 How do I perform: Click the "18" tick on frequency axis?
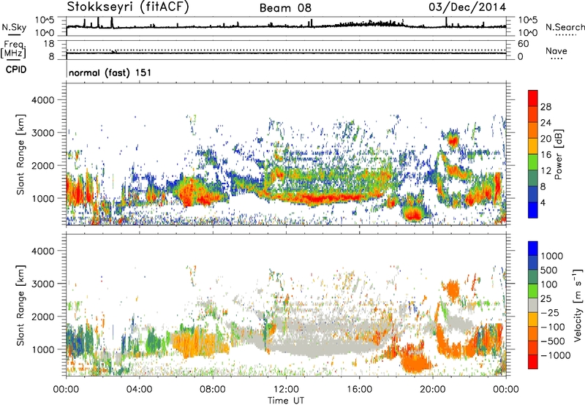pyautogui.click(x=49, y=44)
